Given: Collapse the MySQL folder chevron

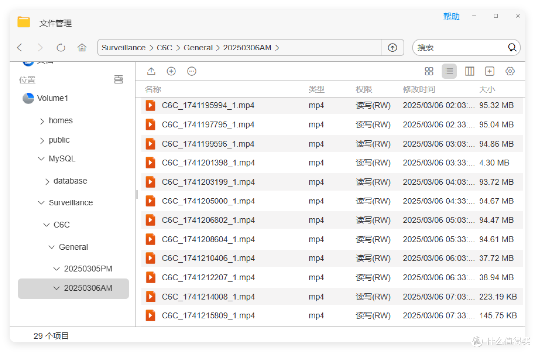Looking at the screenshot, I should coord(41,159).
